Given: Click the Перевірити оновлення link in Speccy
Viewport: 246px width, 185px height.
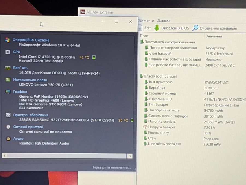Looking at the screenshot, I should (x=111, y=168).
